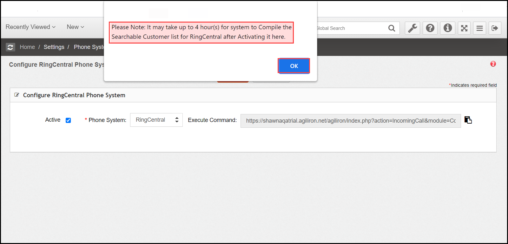Click the magnifier search icon
The image size is (508, 244).
(392, 28)
